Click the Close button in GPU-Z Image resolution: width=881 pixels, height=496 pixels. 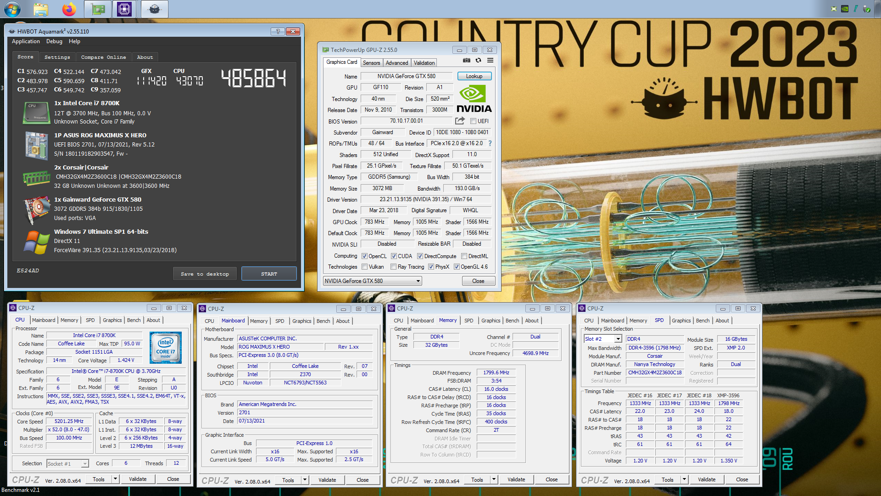click(478, 281)
